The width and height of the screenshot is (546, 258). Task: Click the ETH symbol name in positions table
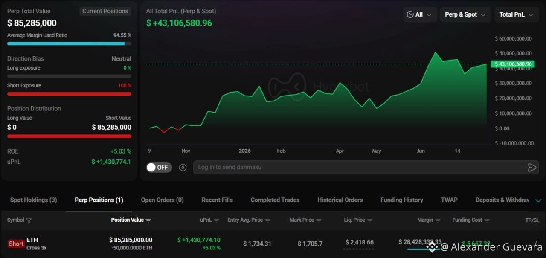tap(32, 240)
